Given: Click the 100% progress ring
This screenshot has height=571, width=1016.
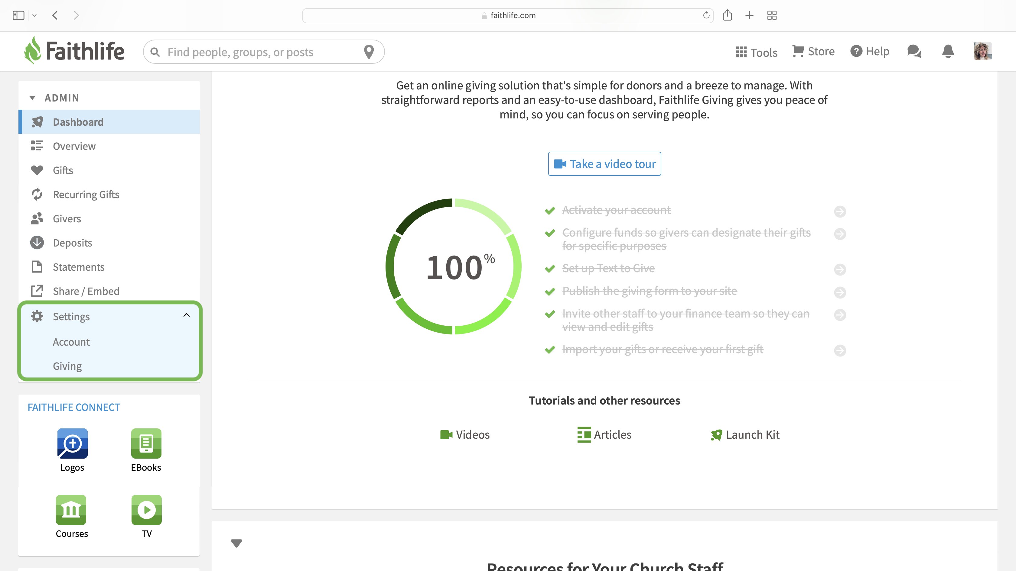Looking at the screenshot, I should coord(454,266).
